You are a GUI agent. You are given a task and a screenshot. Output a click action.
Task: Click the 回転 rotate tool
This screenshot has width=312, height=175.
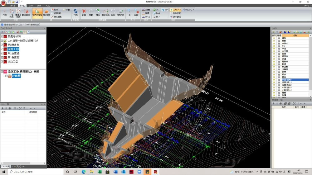pyautogui.click(x=113, y=12)
